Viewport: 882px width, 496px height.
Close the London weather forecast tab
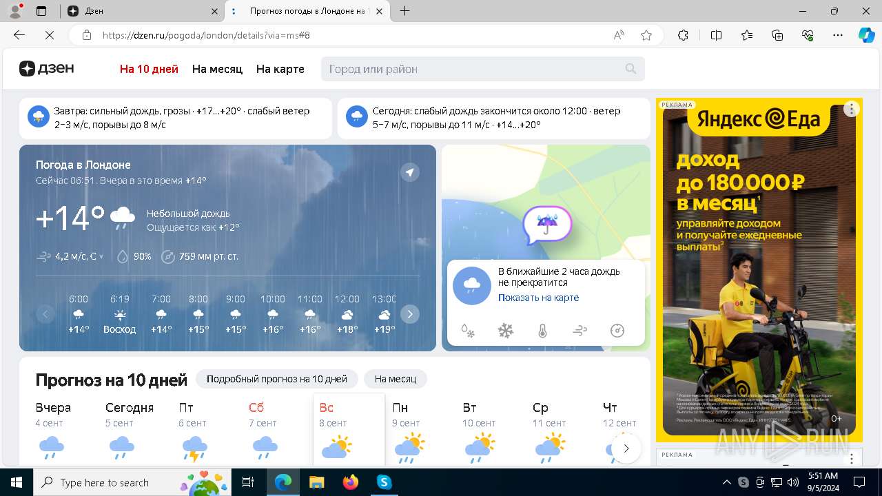pos(378,11)
